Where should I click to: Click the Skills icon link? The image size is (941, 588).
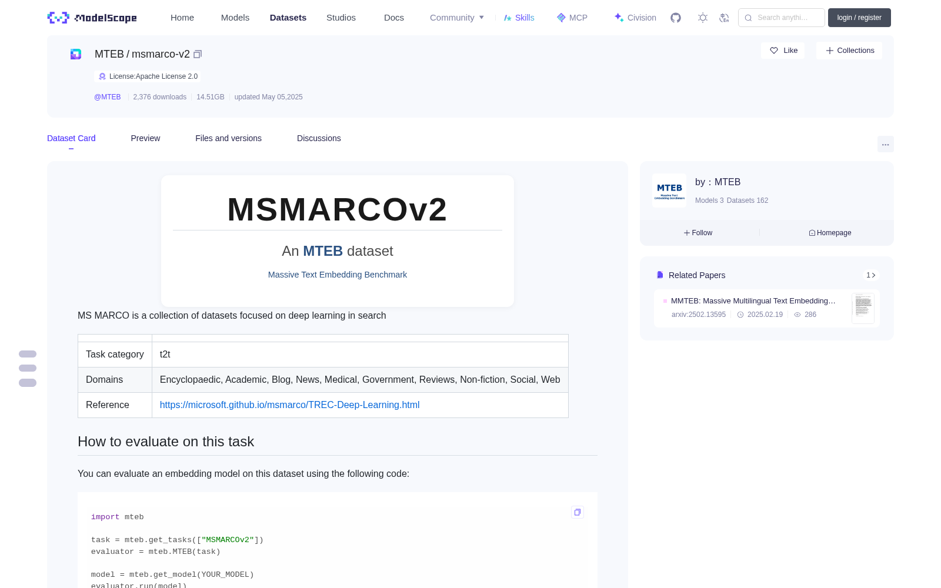(519, 18)
